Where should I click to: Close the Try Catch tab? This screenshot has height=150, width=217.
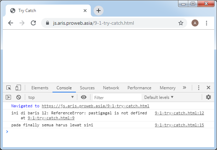coord(85,11)
